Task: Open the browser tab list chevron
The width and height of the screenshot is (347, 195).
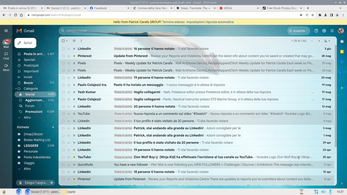Action: [340, 8]
